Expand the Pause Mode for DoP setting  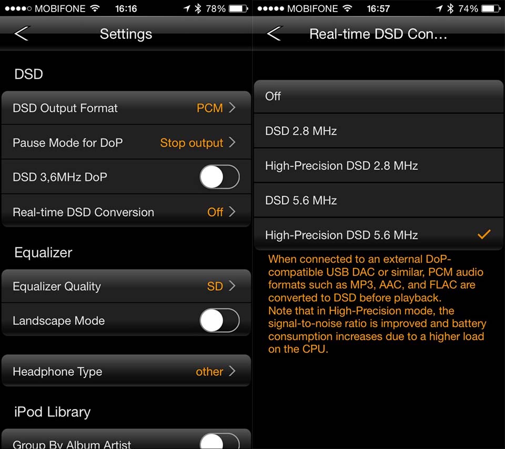126,142
